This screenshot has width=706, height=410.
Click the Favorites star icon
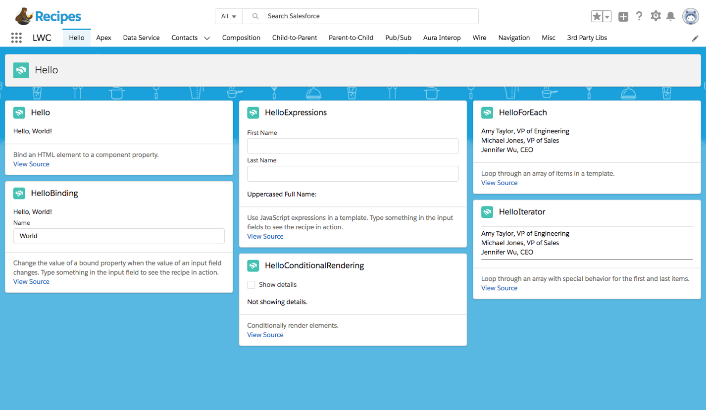597,16
